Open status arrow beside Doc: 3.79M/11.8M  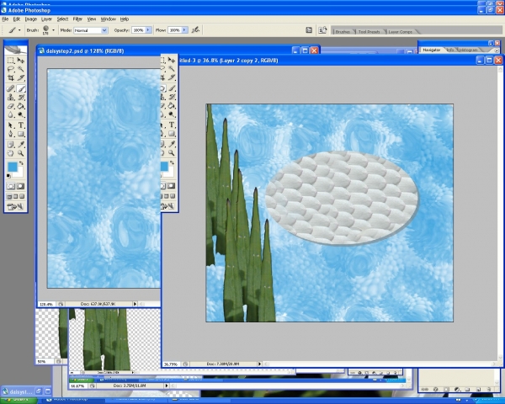[167, 385]
